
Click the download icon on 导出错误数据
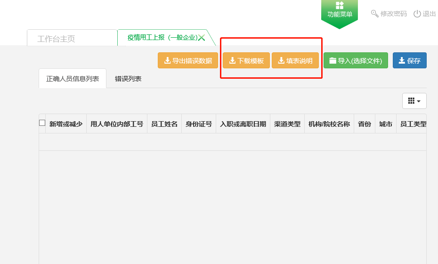[167, 60]
